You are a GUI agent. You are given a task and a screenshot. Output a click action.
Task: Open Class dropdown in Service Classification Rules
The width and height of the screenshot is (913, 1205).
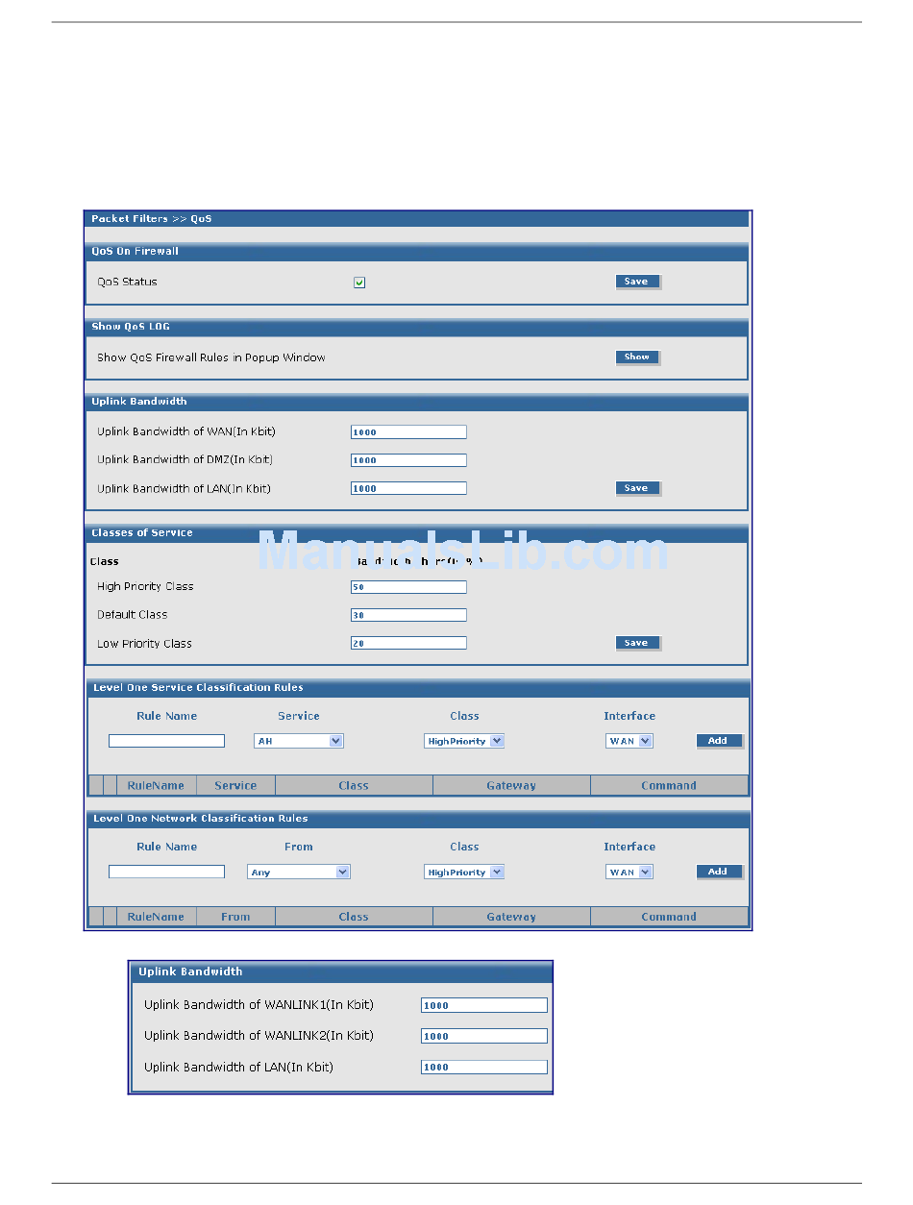point(464,741)
